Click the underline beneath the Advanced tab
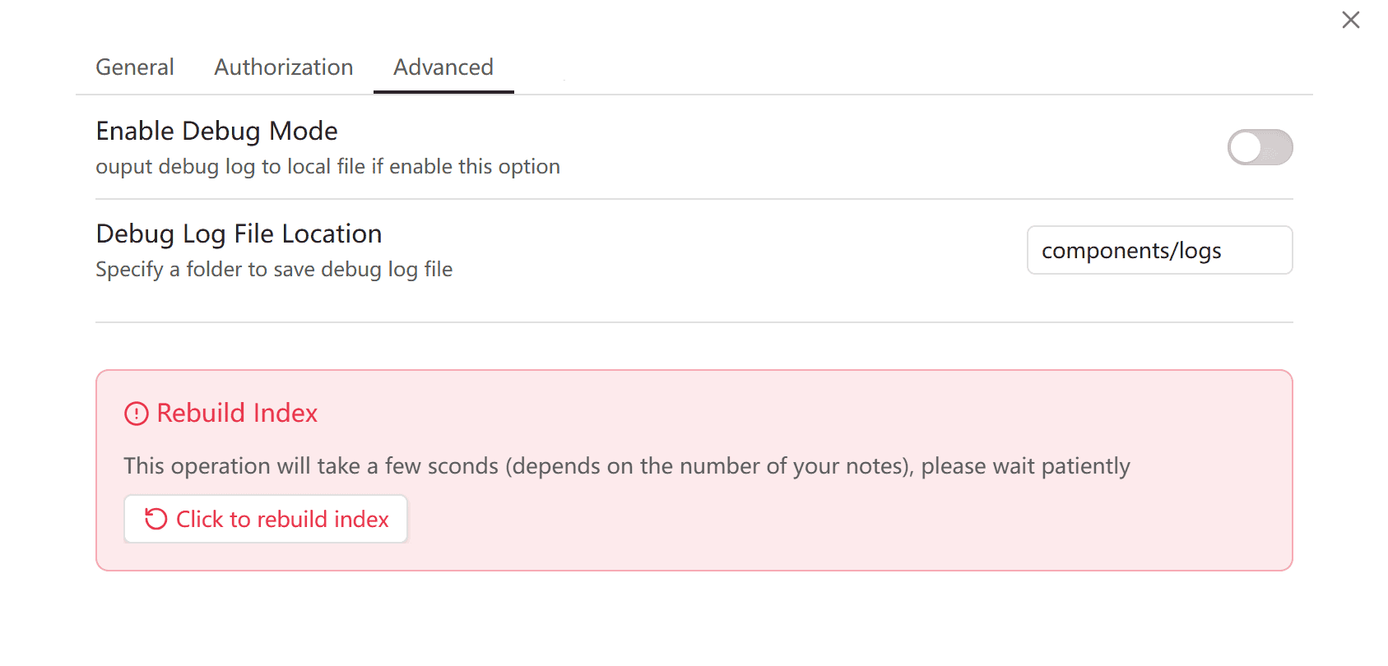 443,92
